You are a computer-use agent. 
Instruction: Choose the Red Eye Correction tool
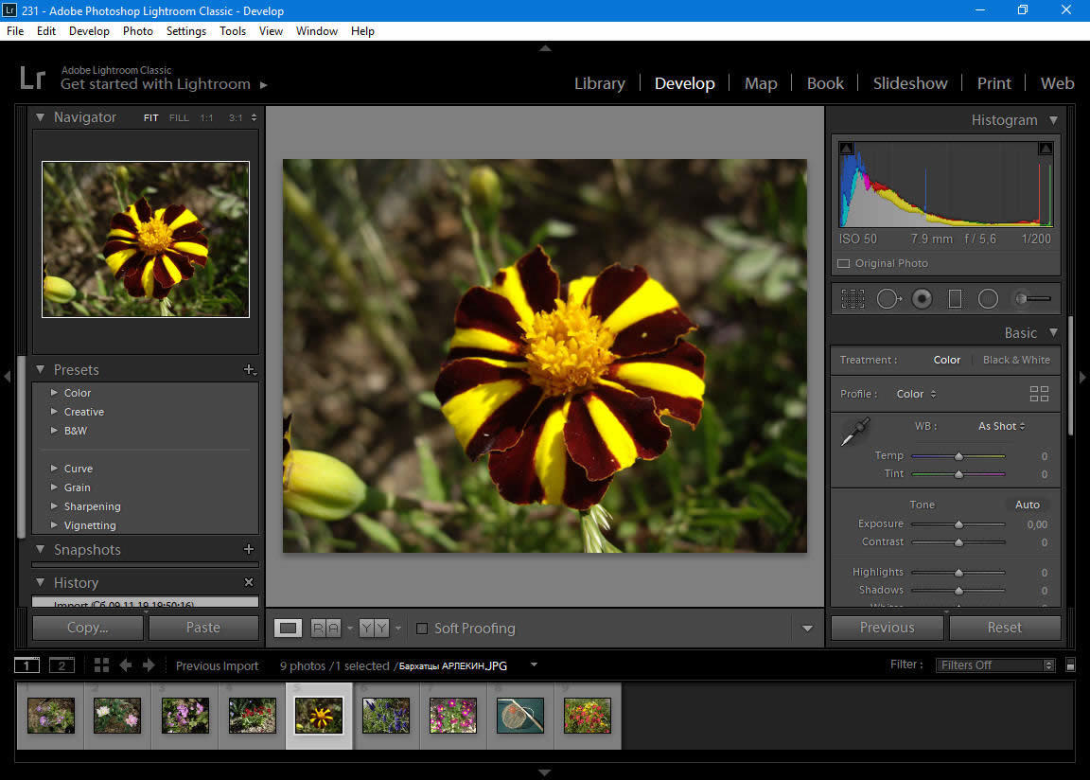922,299
